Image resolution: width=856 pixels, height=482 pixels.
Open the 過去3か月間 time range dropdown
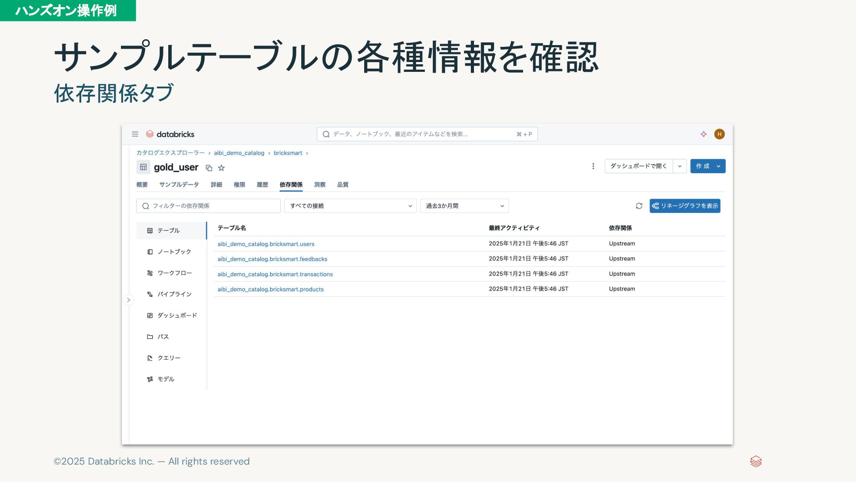point(464,206)
